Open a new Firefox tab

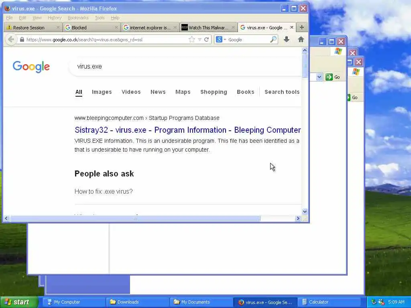tap(302, 27)
